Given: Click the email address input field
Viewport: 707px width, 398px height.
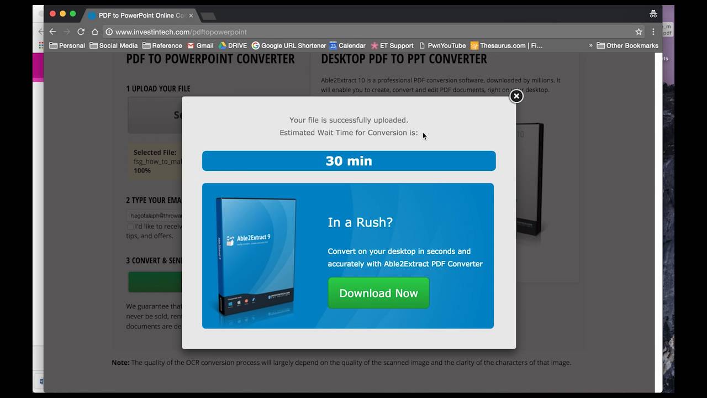Looking at the screenshot, I should coord(155,216).
